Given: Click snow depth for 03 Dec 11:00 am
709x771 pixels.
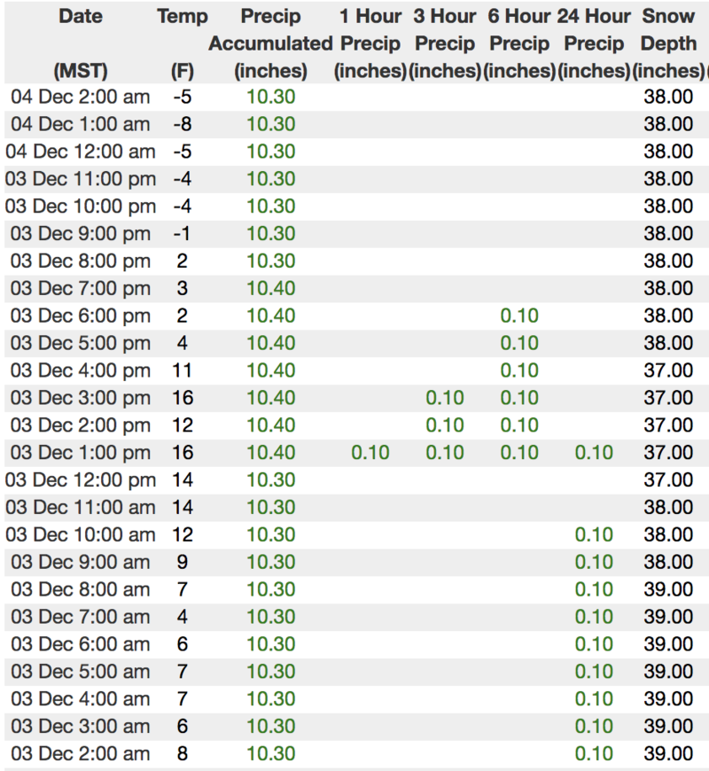Looking at the screenshot, I should point(668,508).
